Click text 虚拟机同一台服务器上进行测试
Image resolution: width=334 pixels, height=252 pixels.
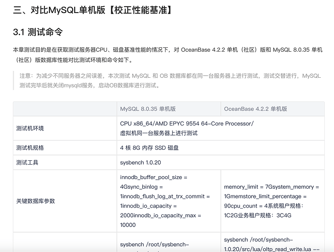tap(159, 133)
